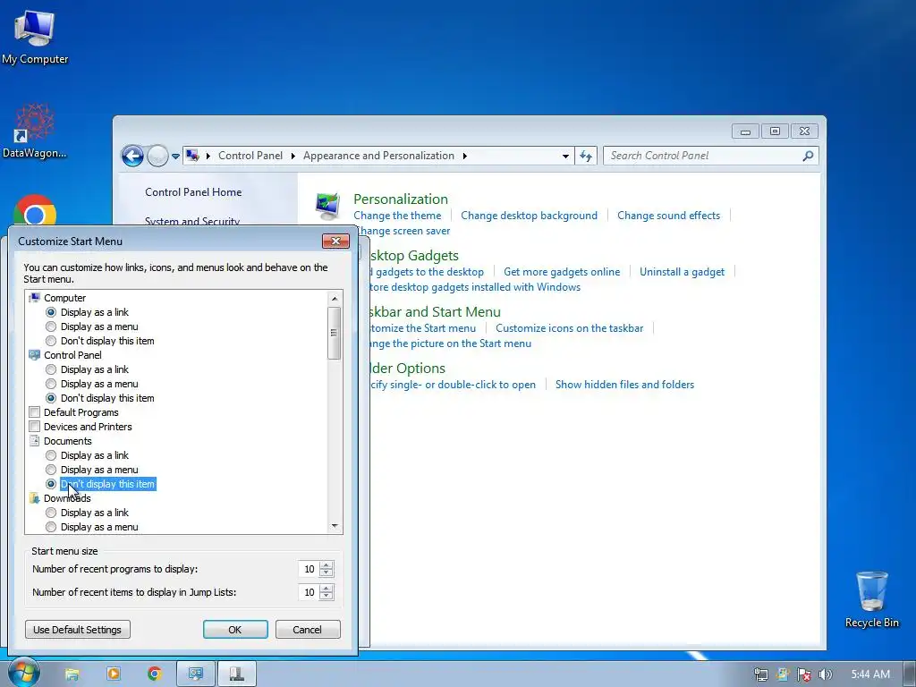
Task: Click the Documents icon in the list
Action: (35, 441)
